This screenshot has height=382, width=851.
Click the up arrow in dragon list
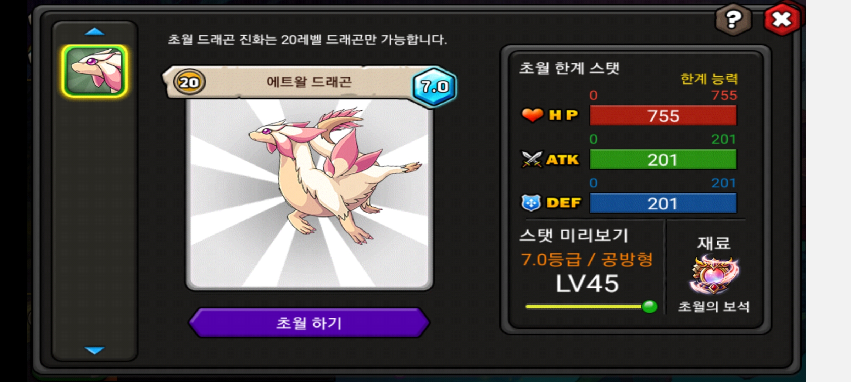click(95, 32)
